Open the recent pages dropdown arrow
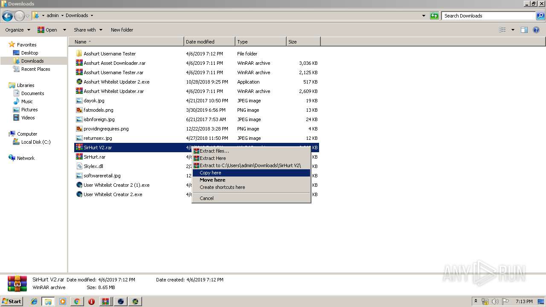This screenshot has width=546, height=307. [28, 16]
